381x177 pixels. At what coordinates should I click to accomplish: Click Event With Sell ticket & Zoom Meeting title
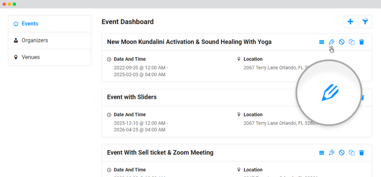(x=160, y=152)
